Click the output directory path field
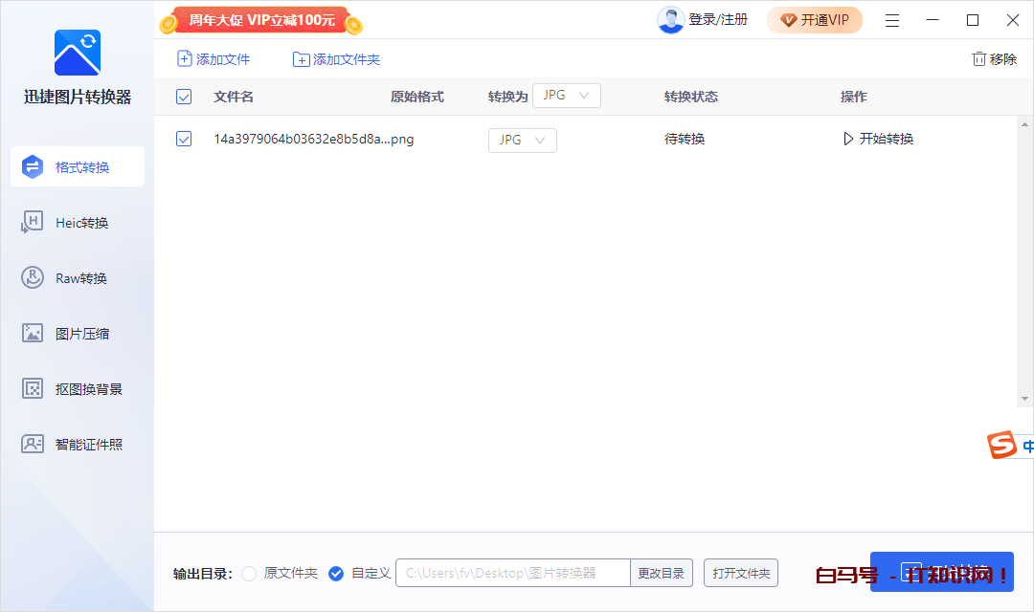This screenshot has width=1034, height=612. tap(512, 574)
